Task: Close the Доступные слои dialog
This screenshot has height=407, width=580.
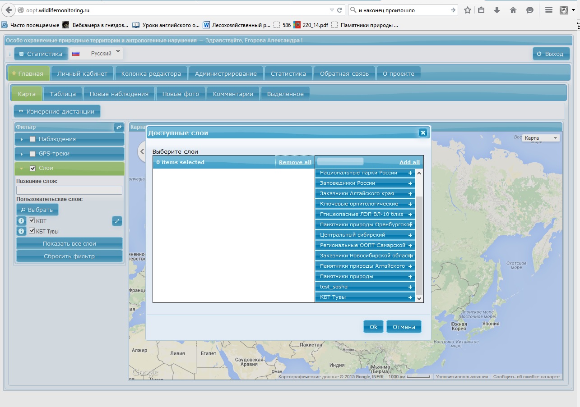Action: (422, 133)
